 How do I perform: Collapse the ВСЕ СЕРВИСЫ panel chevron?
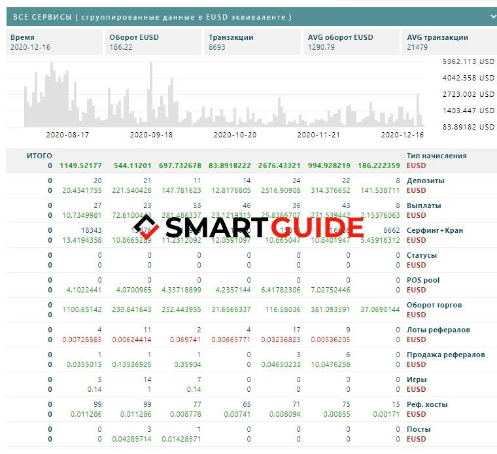(x=493, y=16)
